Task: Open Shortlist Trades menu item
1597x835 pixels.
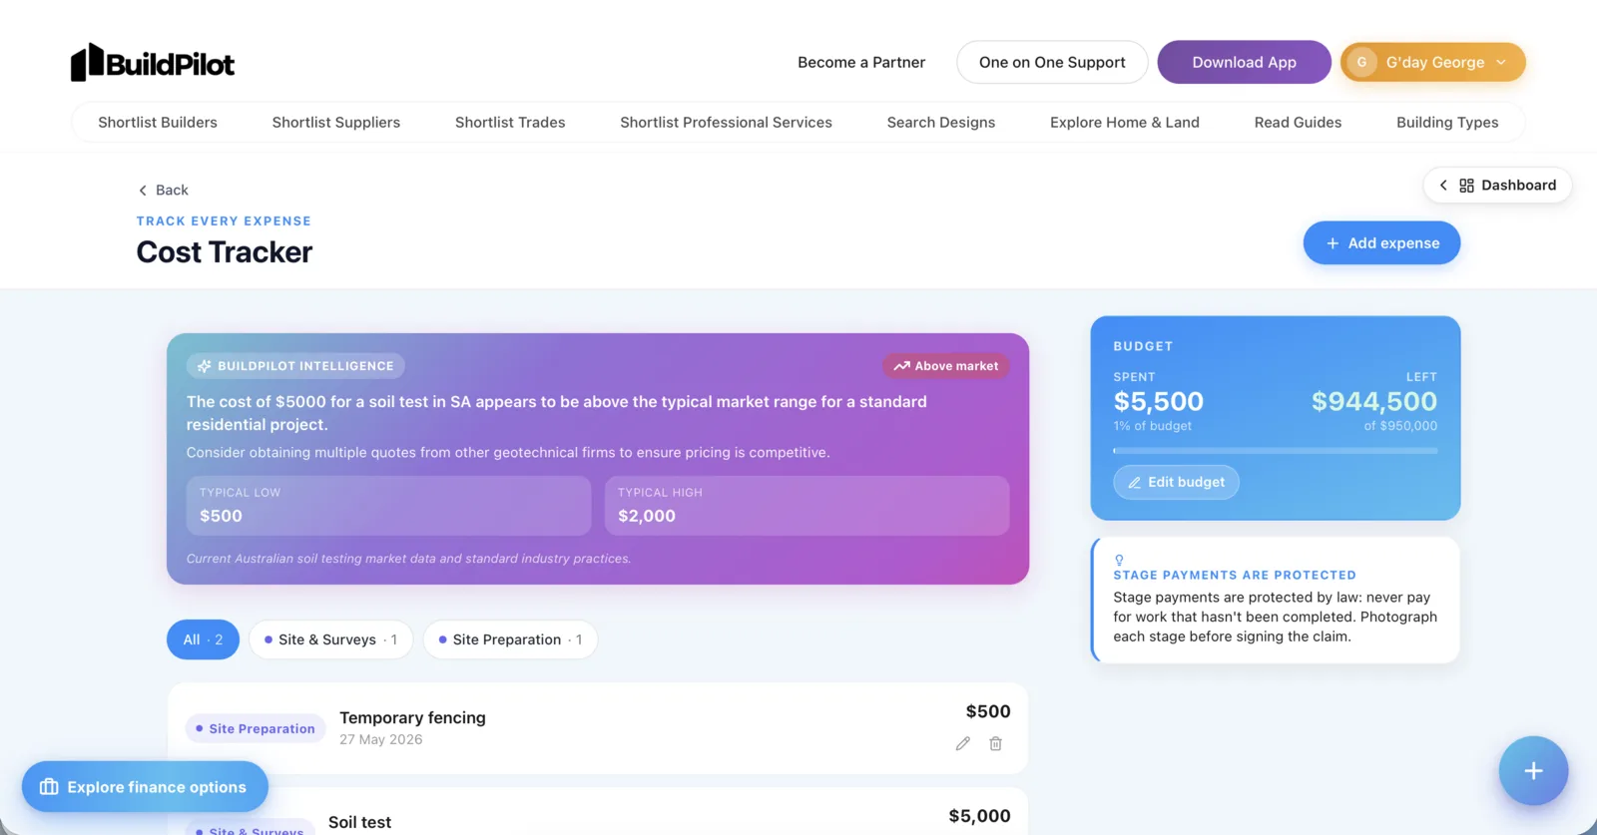Action: (x=510, y=122)
